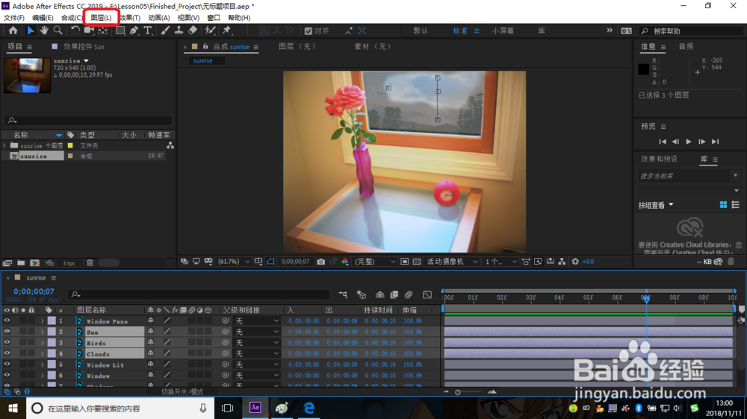Click the graph editor icon in timeline
Viewport: 747px width, 419px height.
pyautogui.click(x=427, y=295)
